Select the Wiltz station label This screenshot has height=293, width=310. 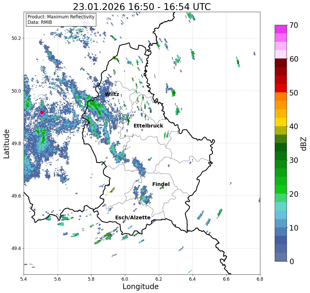pyautogui.click(x=112, y=94)
